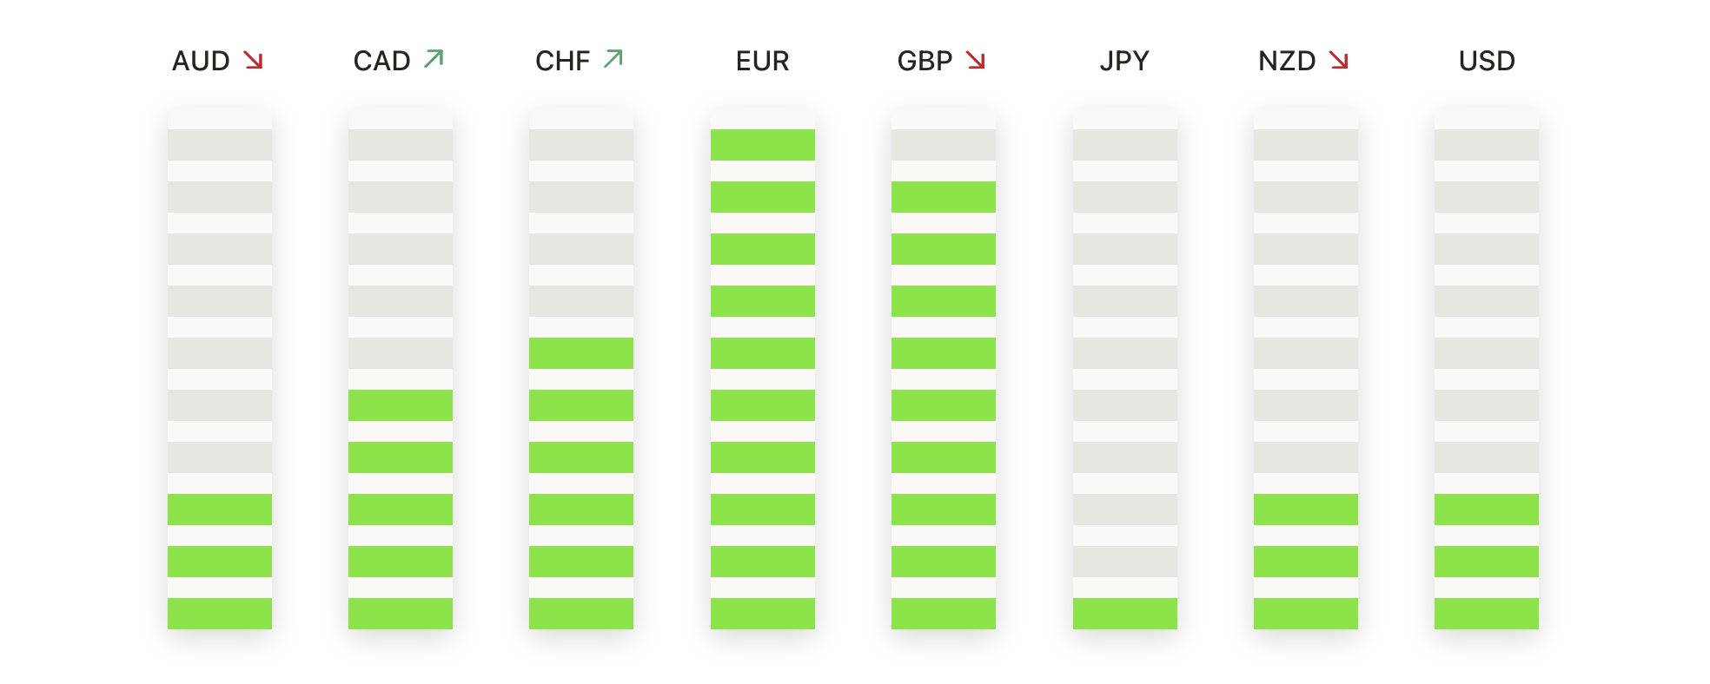
Task: Click the CHF strength meter bar
Action: (581, 370)
